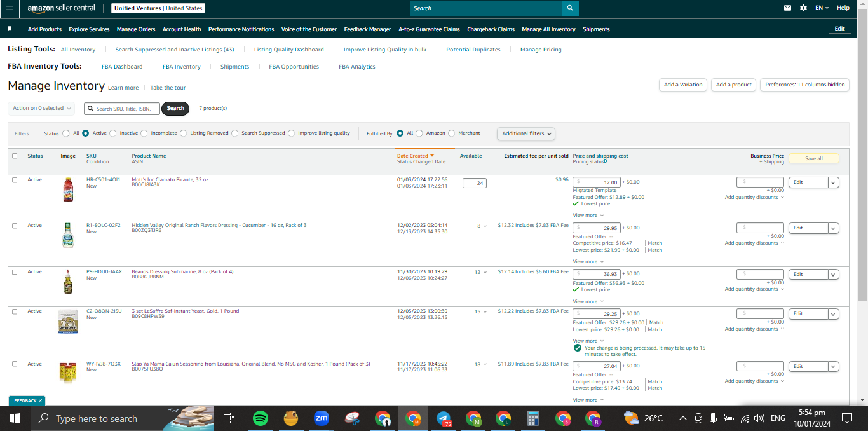Image resolution: width=868 pixels, height=431 pixels.
Task: Open Edit dropdown arrow for Hidden Valley row
Action: [833, 228]
